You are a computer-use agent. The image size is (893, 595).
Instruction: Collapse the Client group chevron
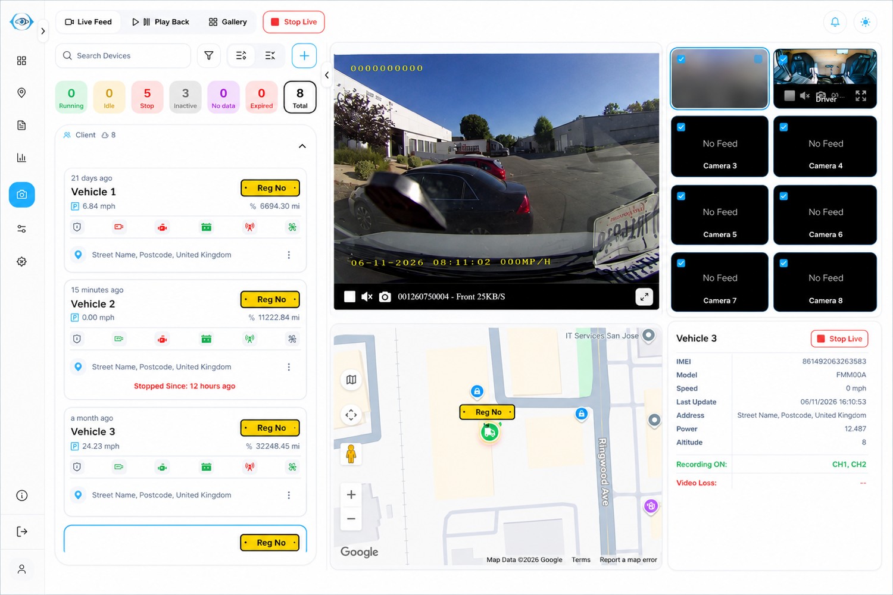point(302,146)
